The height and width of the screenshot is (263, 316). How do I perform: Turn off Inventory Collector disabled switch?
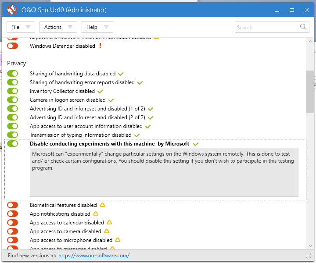12,91
